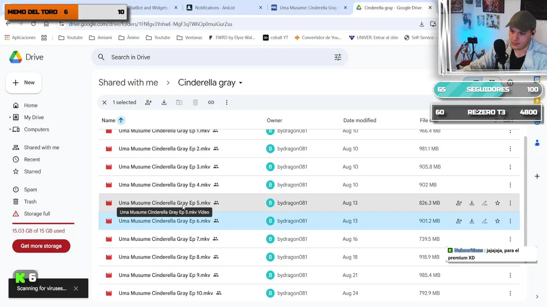Viewport: 547px width, 307px height.
Task: Sort by the Owner column header
Action: pyautogui.click(x=274, y=120)
